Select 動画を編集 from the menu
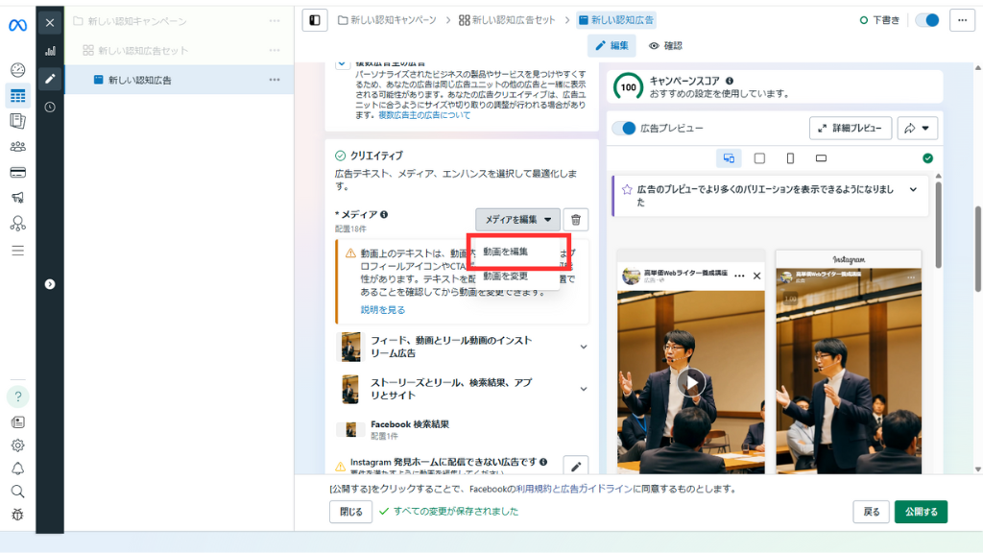Screen dimensions: 983x553 [506, 252]
